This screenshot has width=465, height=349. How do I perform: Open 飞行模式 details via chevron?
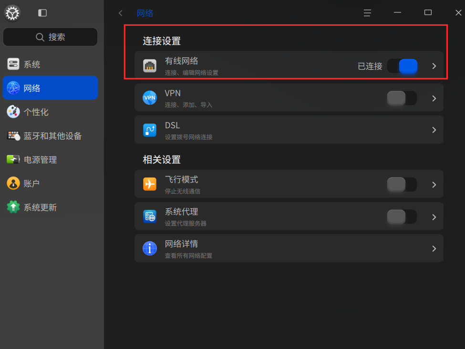pyautogui.click(x=434, y=185)
